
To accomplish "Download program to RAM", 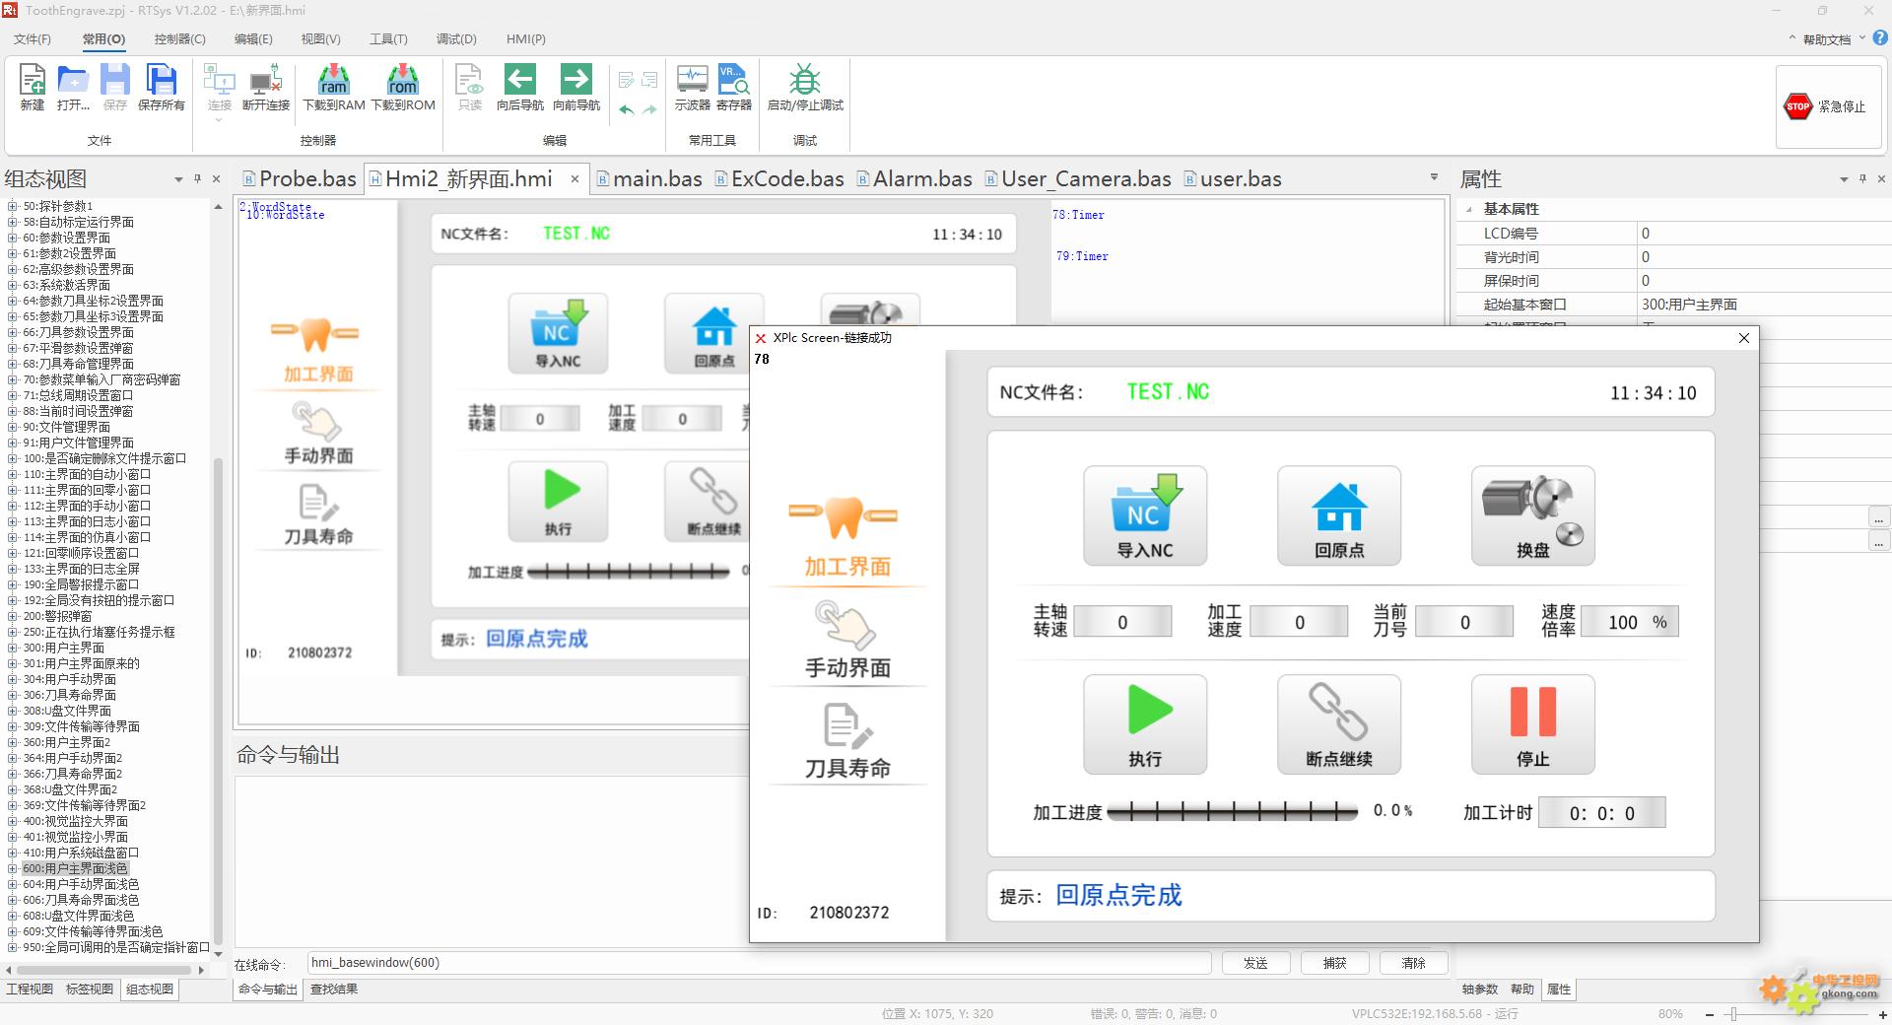I will pos(333,87).
